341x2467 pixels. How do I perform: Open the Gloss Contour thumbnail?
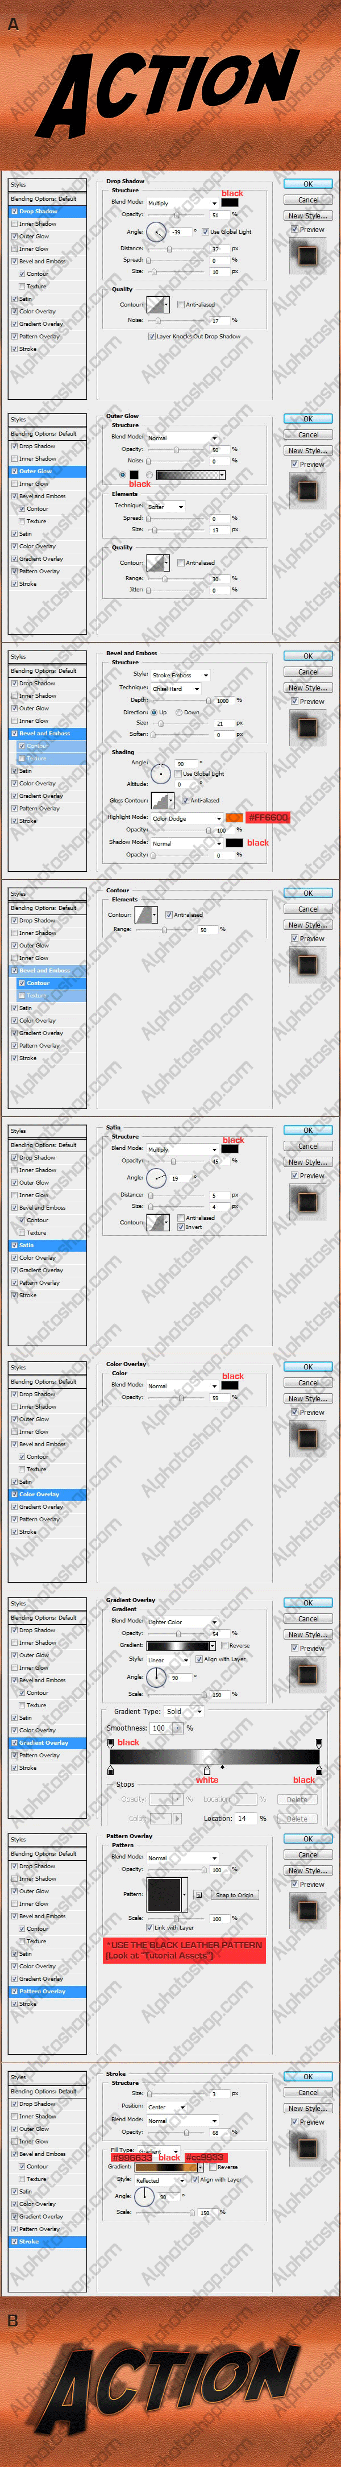pyautogui.click(x=160, y=800)
